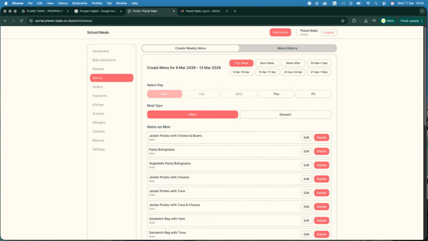Switch to the Menu History tab
The width and height of the screenshot is (428, 241).
288,49
